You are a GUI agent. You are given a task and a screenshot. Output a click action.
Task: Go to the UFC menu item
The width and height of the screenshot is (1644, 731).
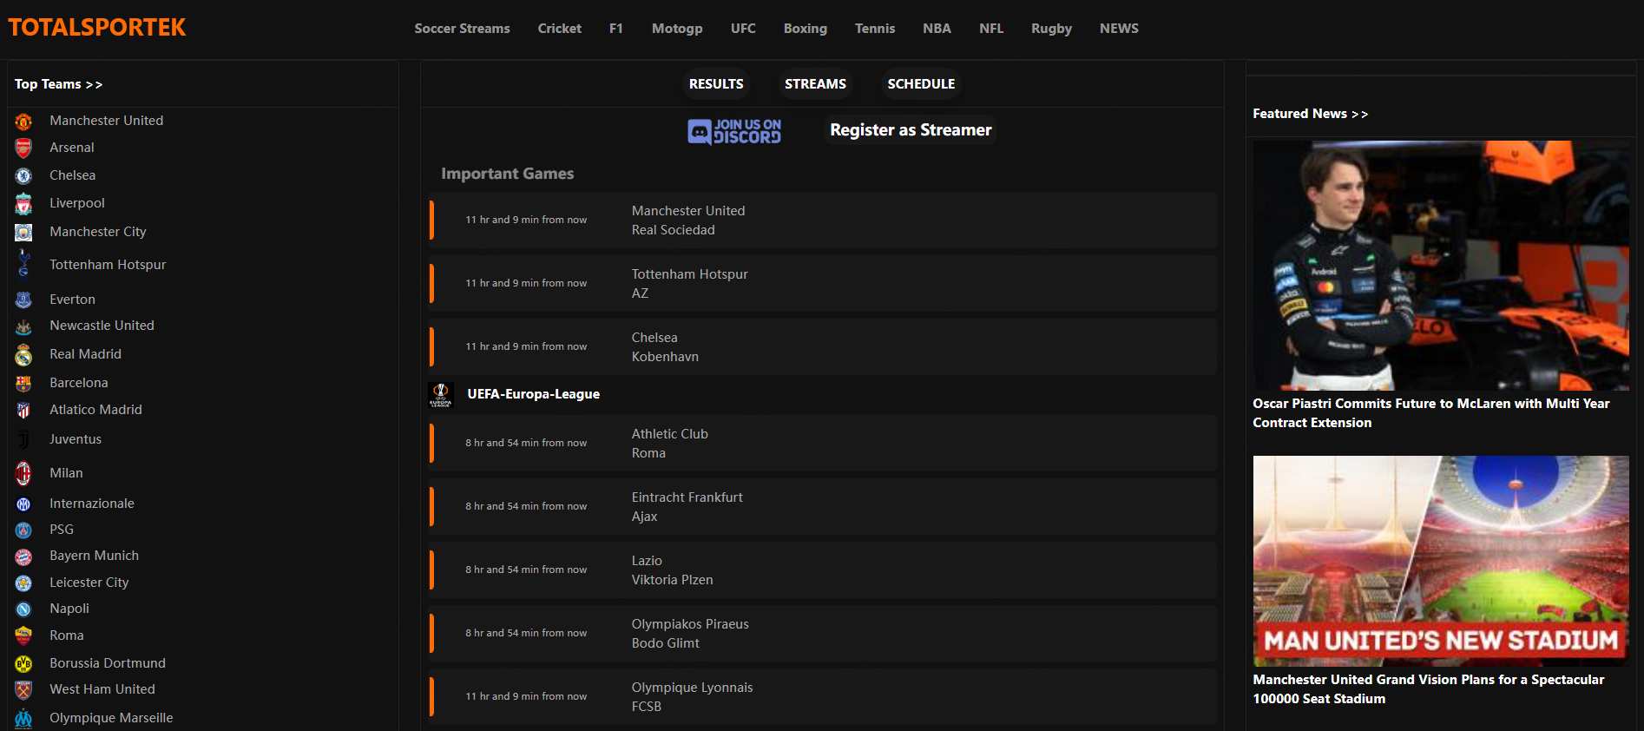(743, 29)
